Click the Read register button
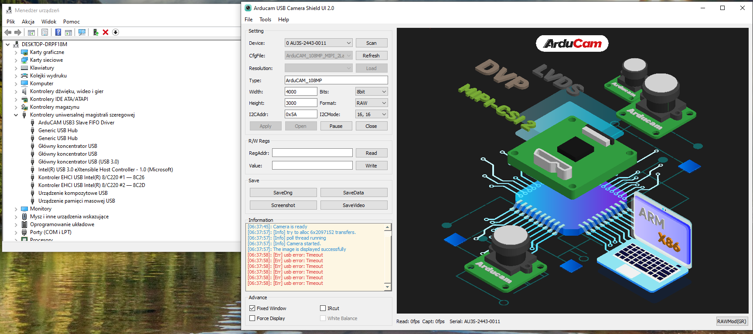 [x=371, y=153]
